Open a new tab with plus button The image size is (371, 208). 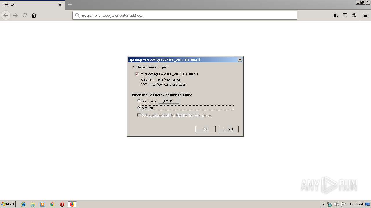pyautogui.click(x=70, y=5)
